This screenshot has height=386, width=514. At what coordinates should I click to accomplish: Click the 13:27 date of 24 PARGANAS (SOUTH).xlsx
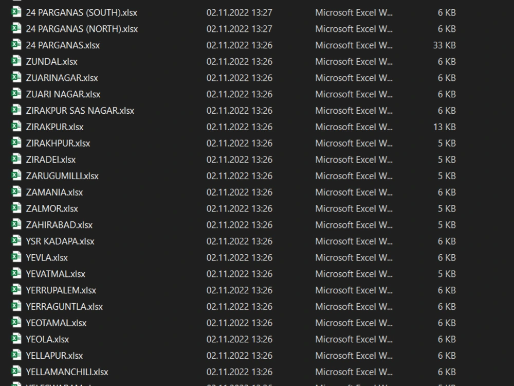240,13
